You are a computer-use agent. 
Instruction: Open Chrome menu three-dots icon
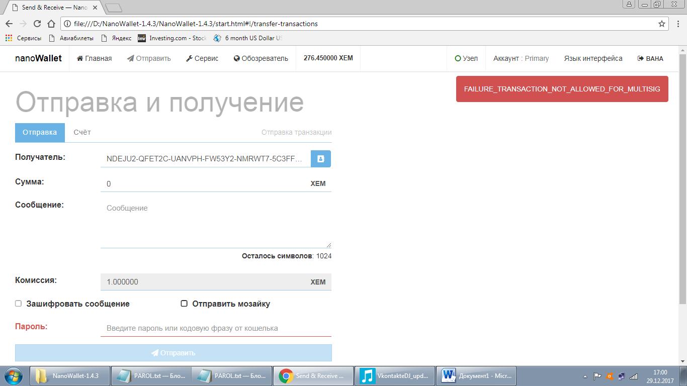click(677, 24)
